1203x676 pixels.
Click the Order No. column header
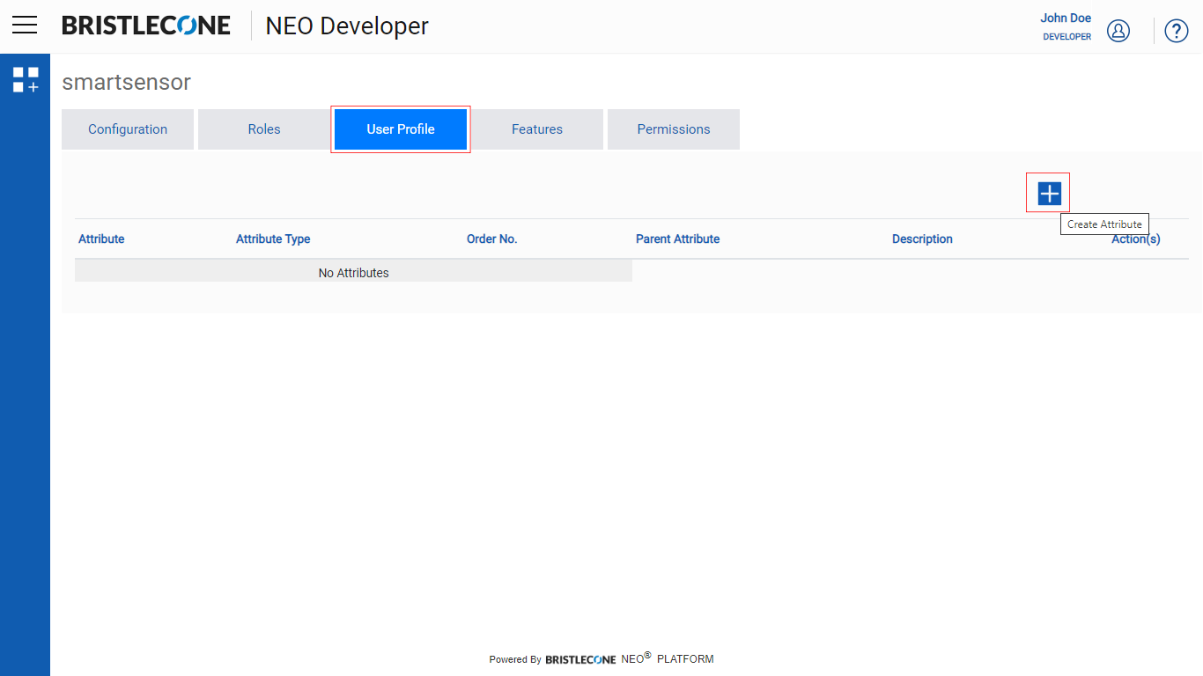(x=491, y=239)
